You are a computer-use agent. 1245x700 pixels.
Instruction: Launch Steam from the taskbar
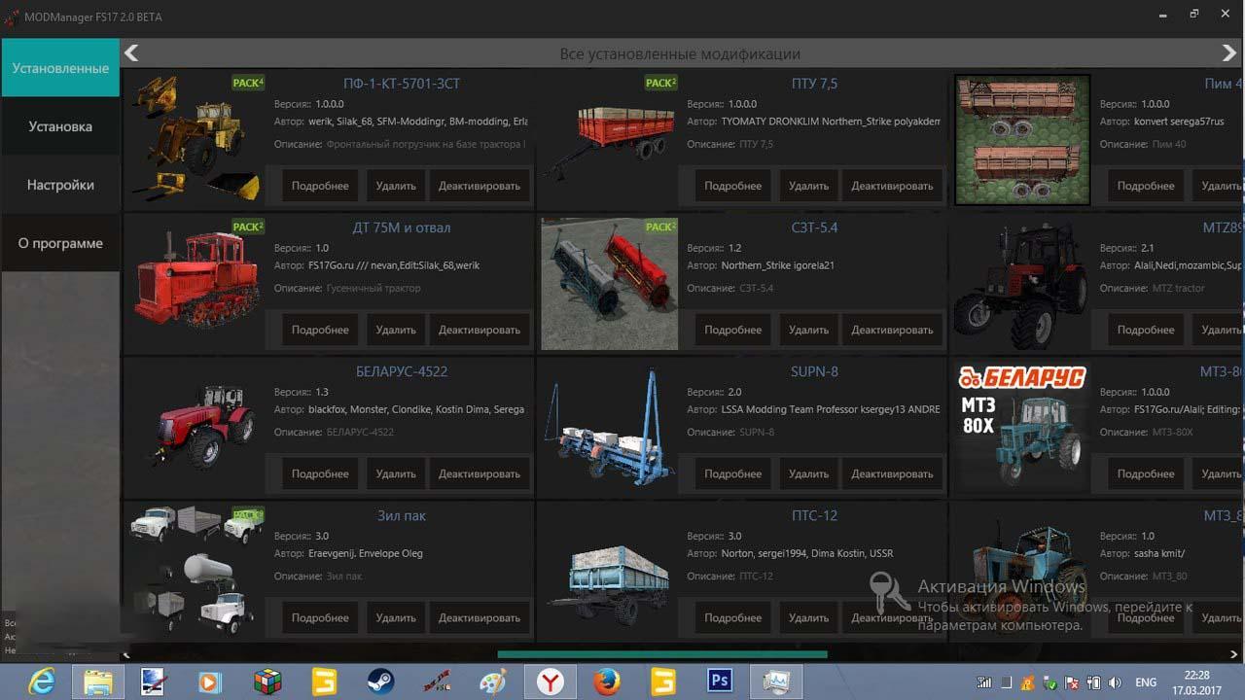(x=379, y=682)
